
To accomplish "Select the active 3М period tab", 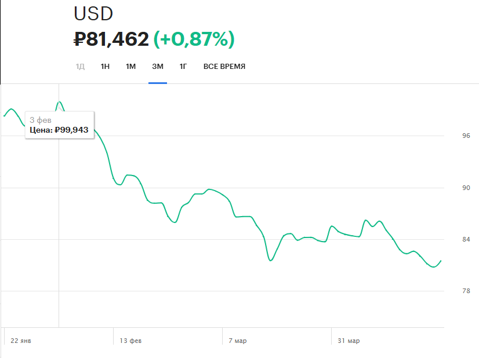I will (158, 67).
